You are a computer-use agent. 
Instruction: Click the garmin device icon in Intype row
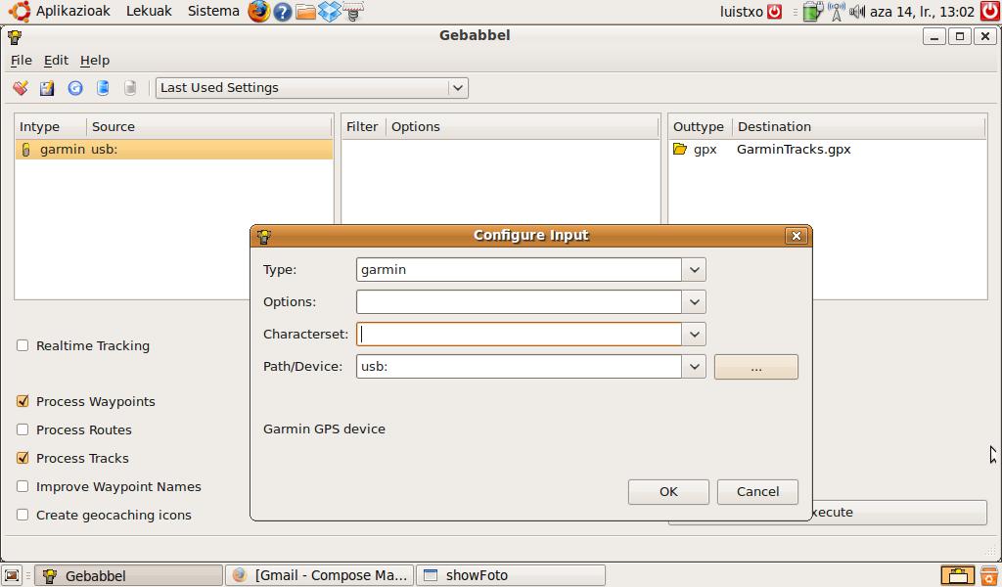25,150
